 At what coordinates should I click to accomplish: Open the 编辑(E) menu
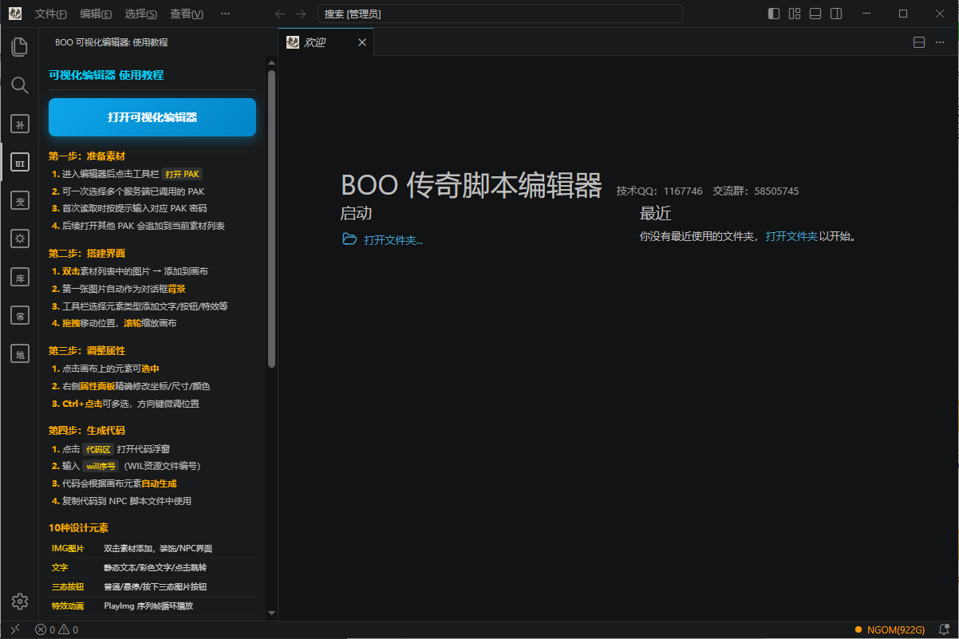[x=97, y=14]
